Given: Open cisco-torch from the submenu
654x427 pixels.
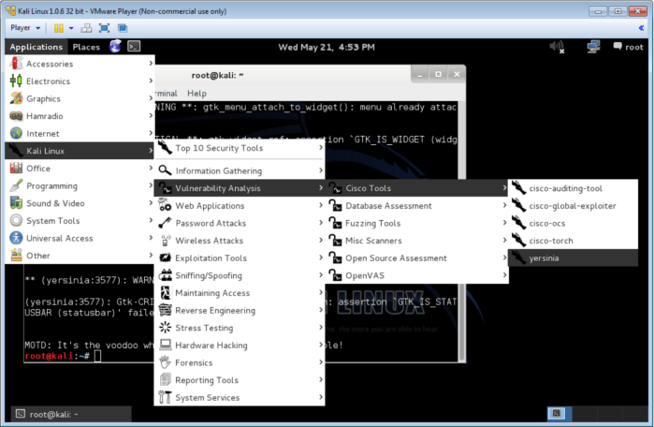Looking at the screenshot, I should 551,241.
